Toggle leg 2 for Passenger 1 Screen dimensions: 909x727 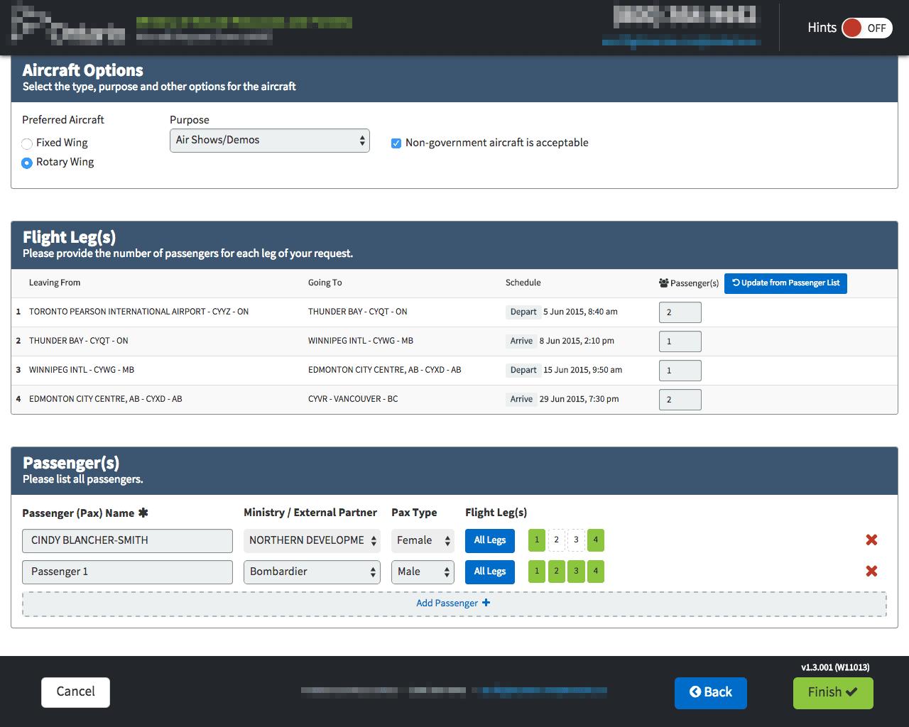tap(557, 572)
